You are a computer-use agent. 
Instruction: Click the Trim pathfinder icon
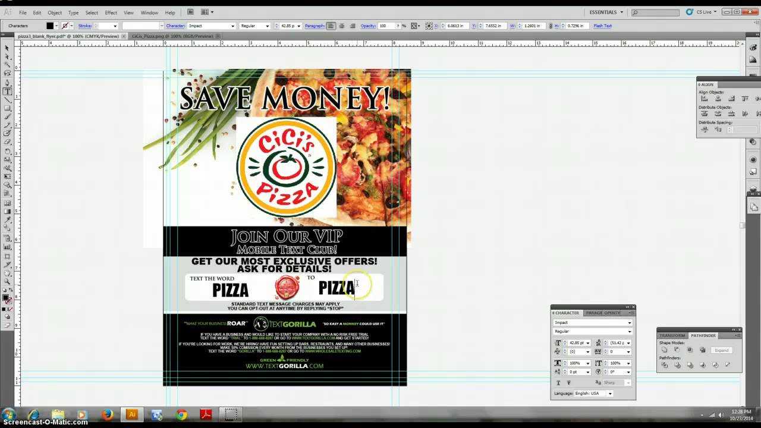click(x=677, y=365)
